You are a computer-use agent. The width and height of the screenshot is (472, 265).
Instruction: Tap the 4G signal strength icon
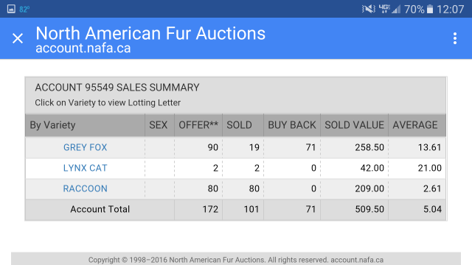click(389, 10)
